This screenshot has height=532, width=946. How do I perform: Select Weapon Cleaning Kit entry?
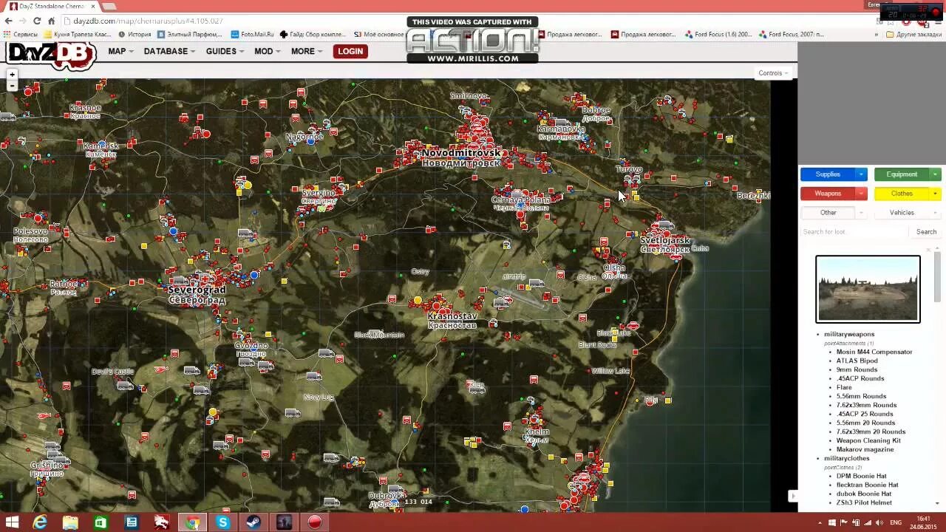868,440
